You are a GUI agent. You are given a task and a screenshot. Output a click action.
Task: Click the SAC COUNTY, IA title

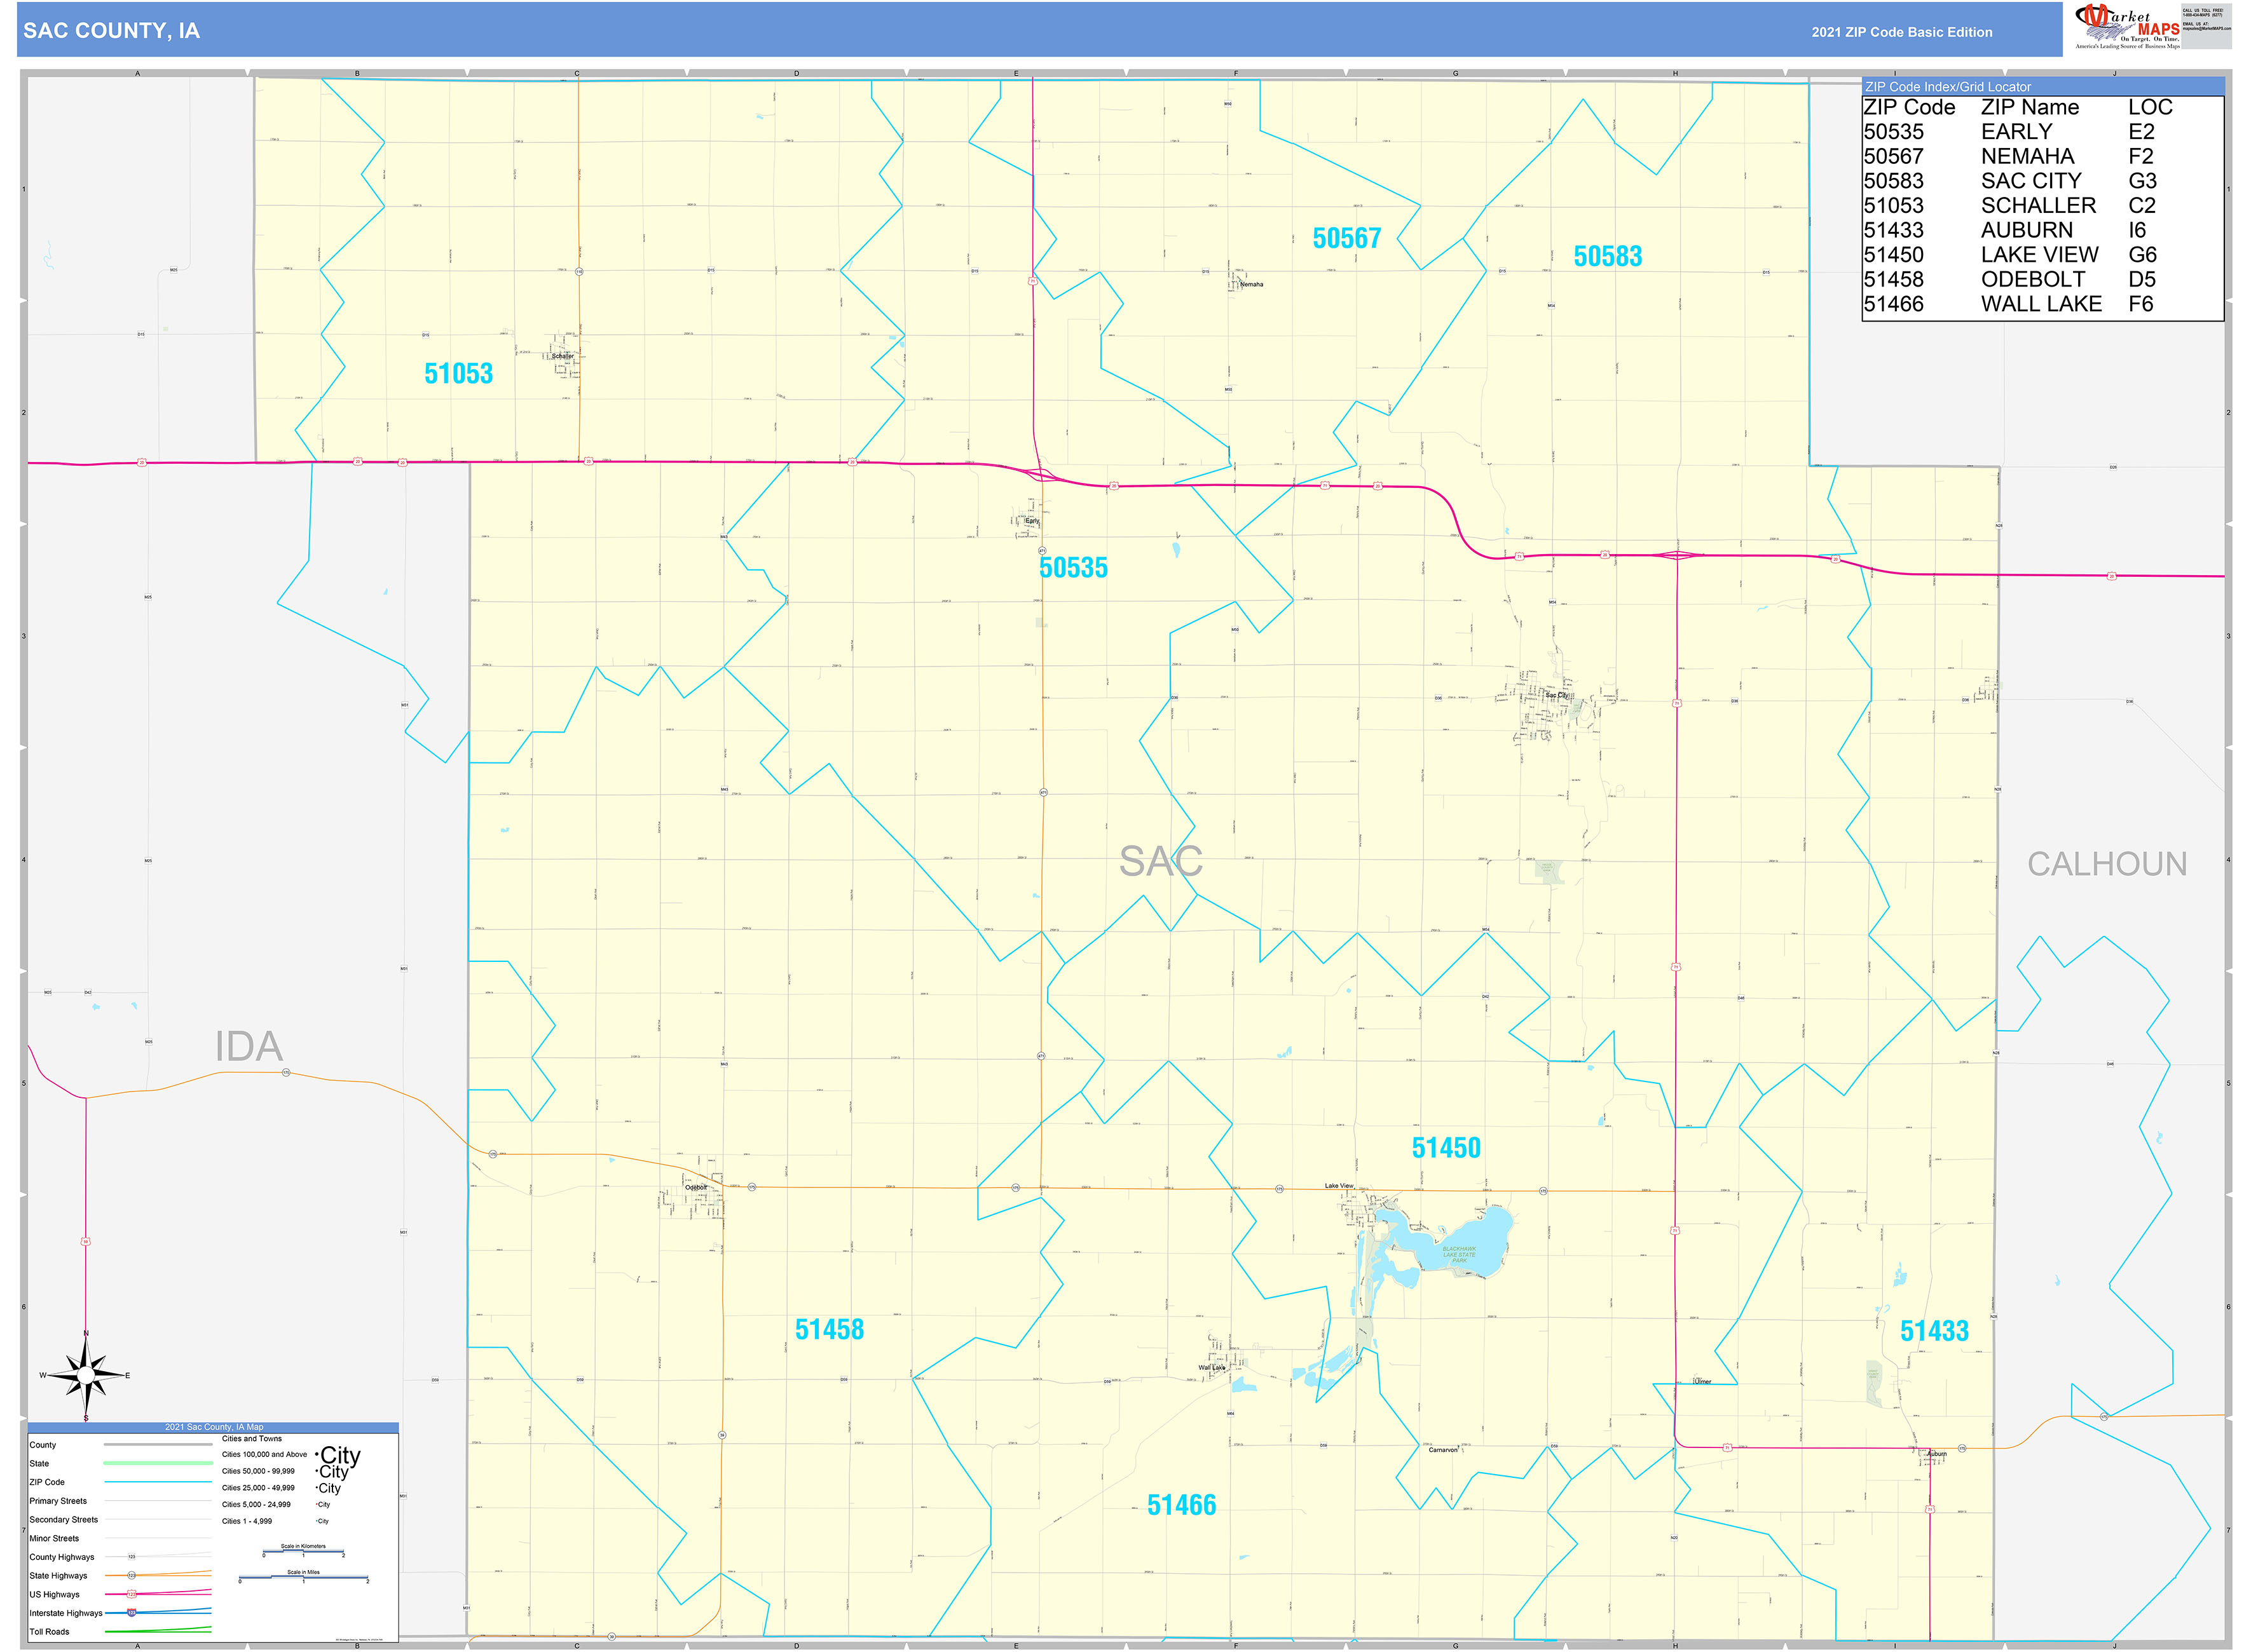pos(111,31)
